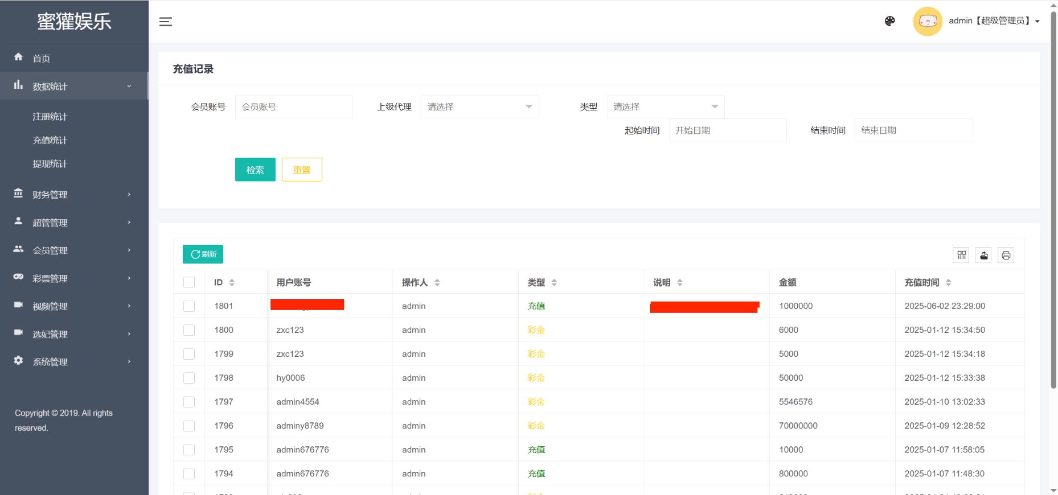The width and height of the screenshot is (1058, 495).
Task: Check the checkbox for hy0006's row
Action: click(189, 377)
